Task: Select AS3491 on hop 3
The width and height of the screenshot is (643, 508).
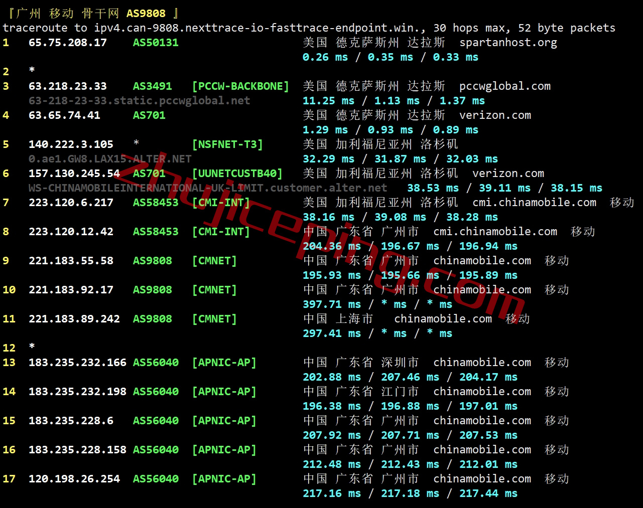Action: (152, 86)
